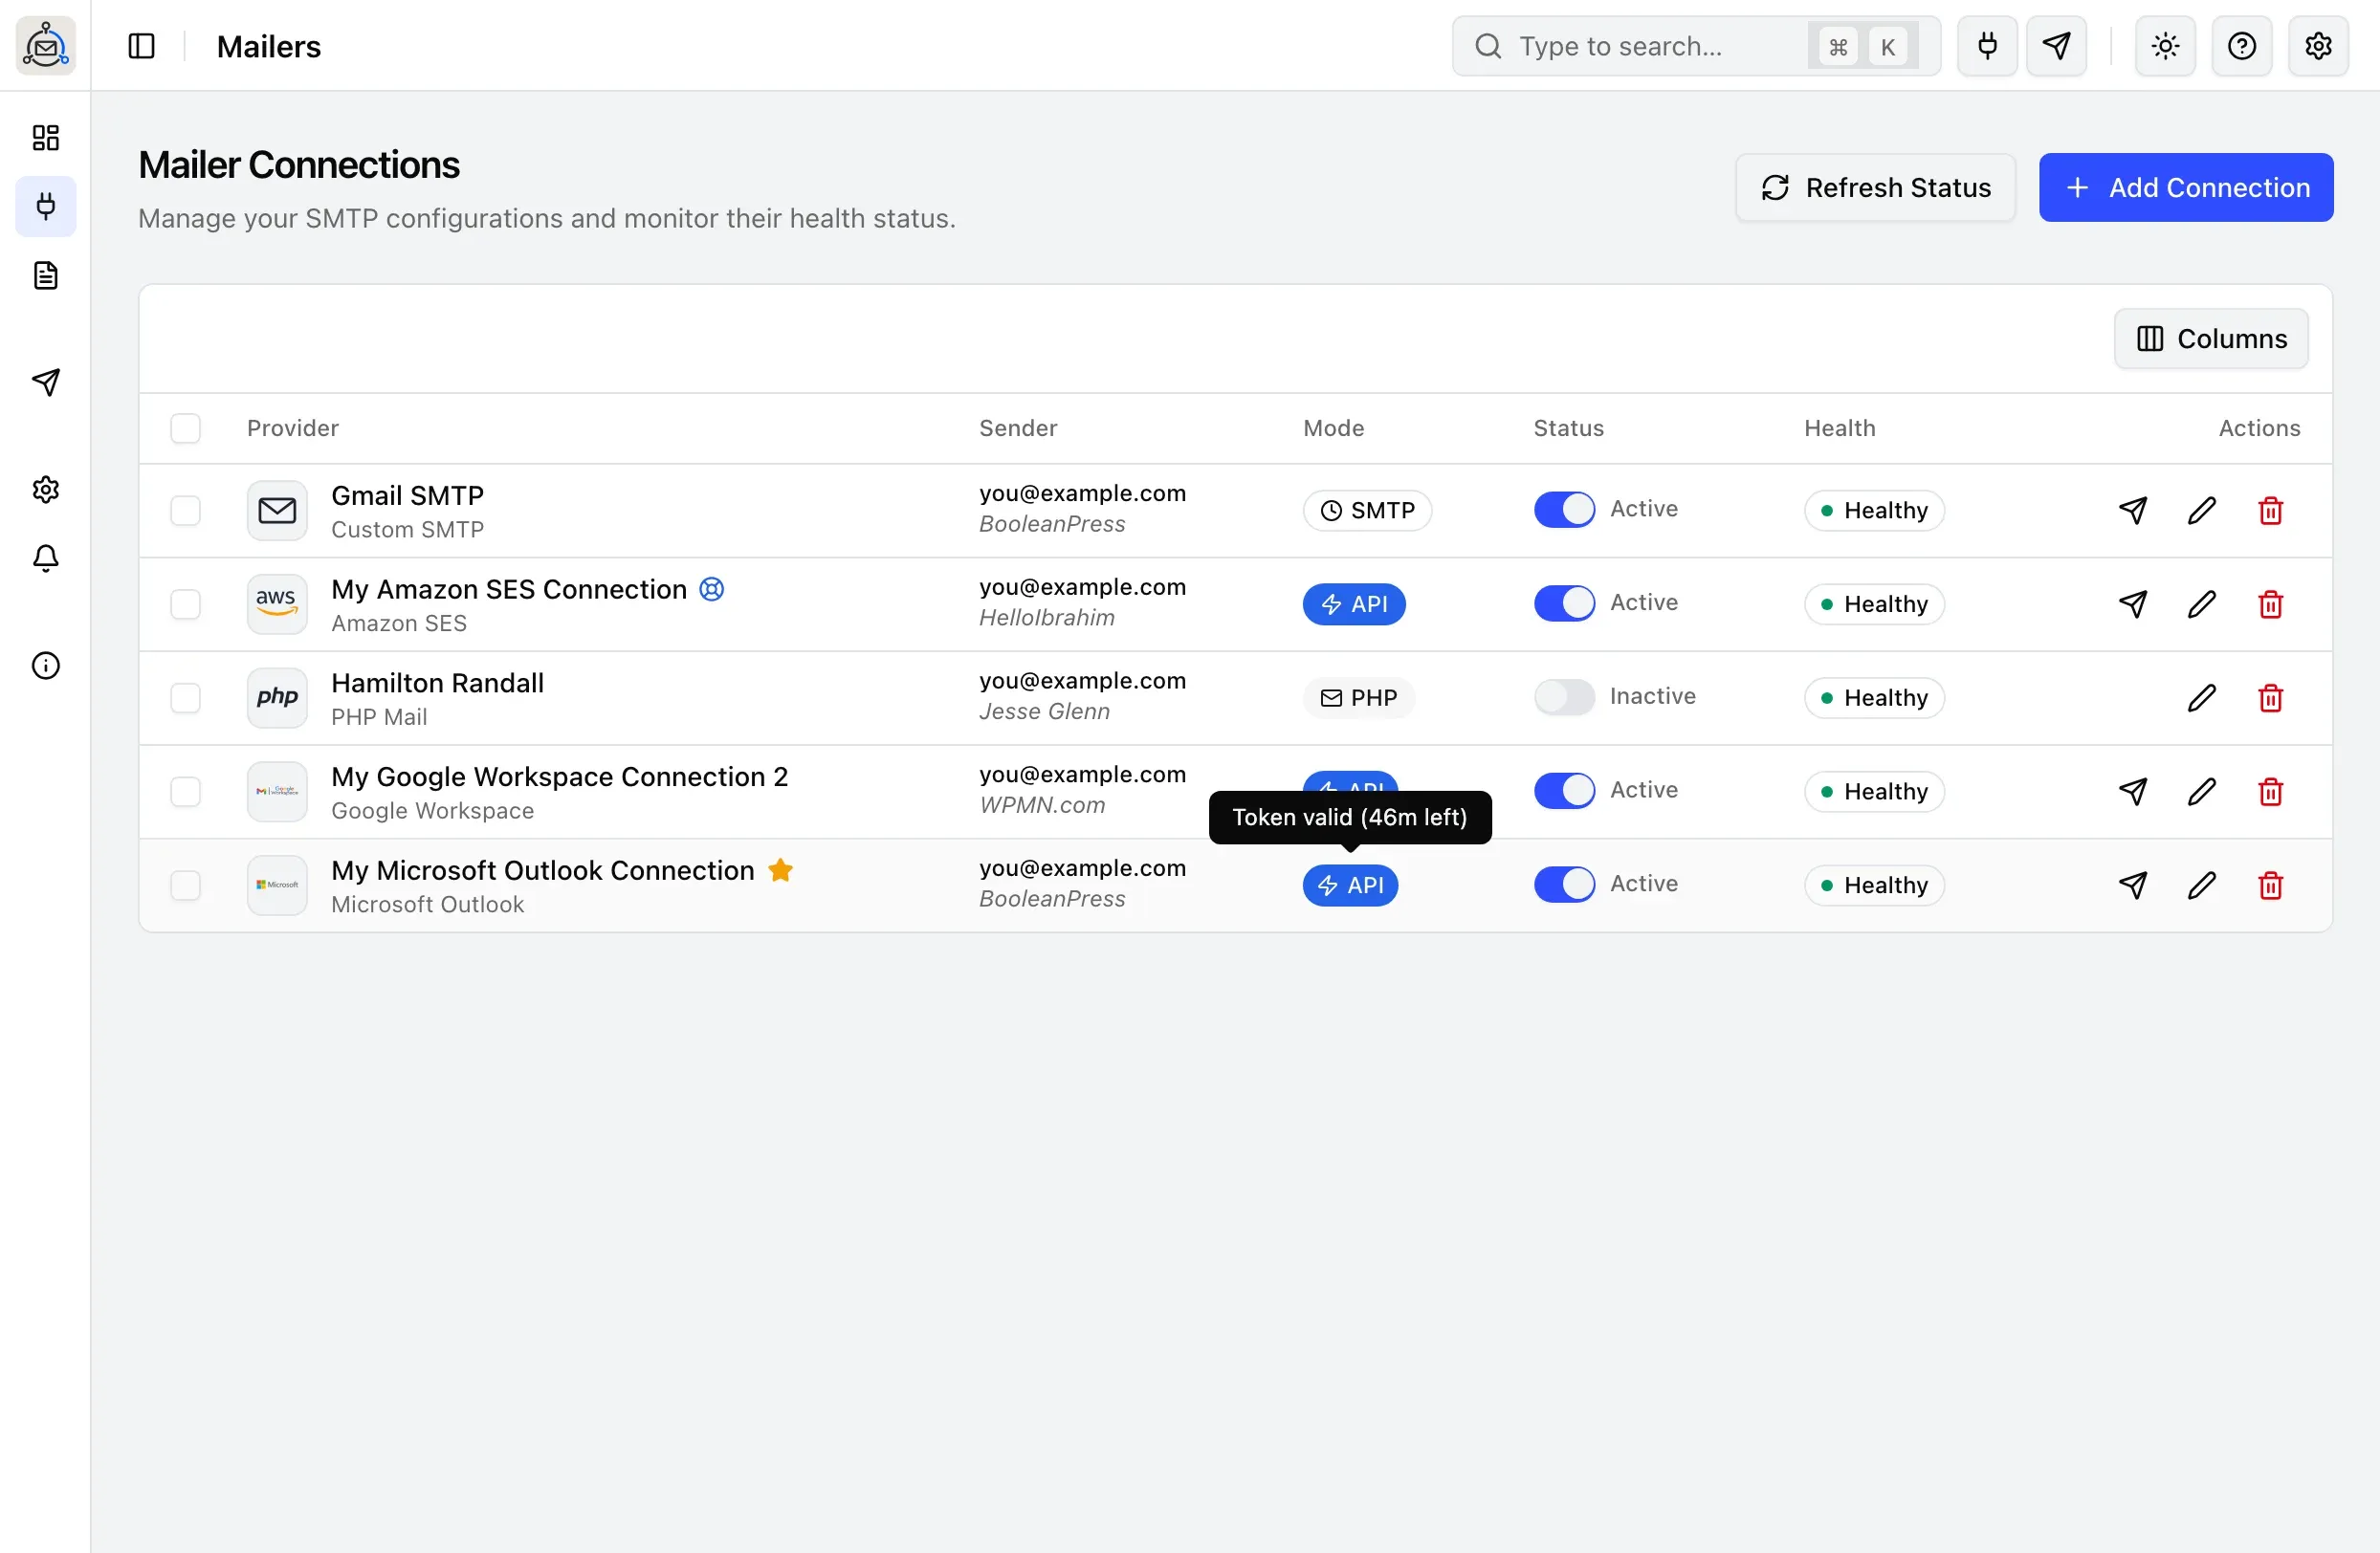The width and height of the screenshot is (2380, 1553).
Task: Open settings gear in top bar
Action: click(x=2318, y=46)
